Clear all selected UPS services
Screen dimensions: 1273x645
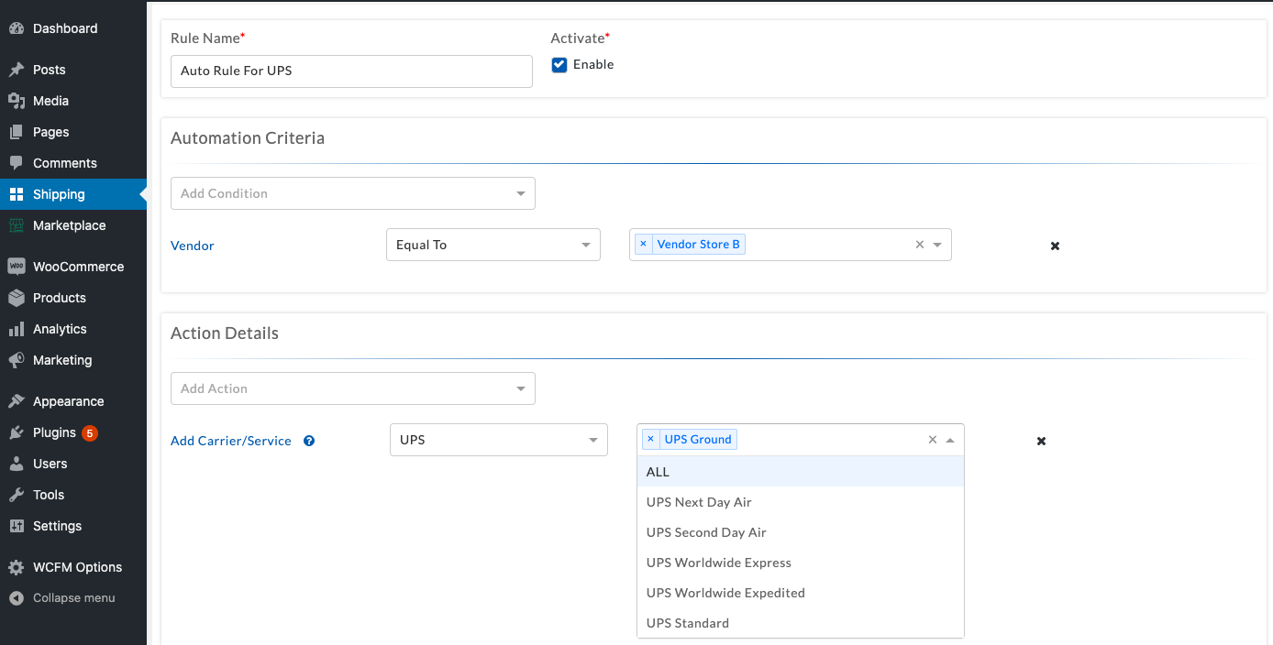click(x=933, y=440)
